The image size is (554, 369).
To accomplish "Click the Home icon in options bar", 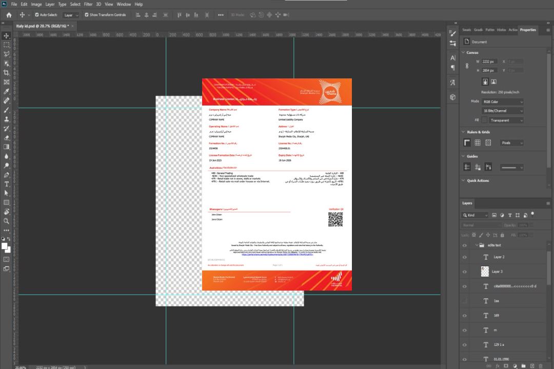I will click(9, 15).
